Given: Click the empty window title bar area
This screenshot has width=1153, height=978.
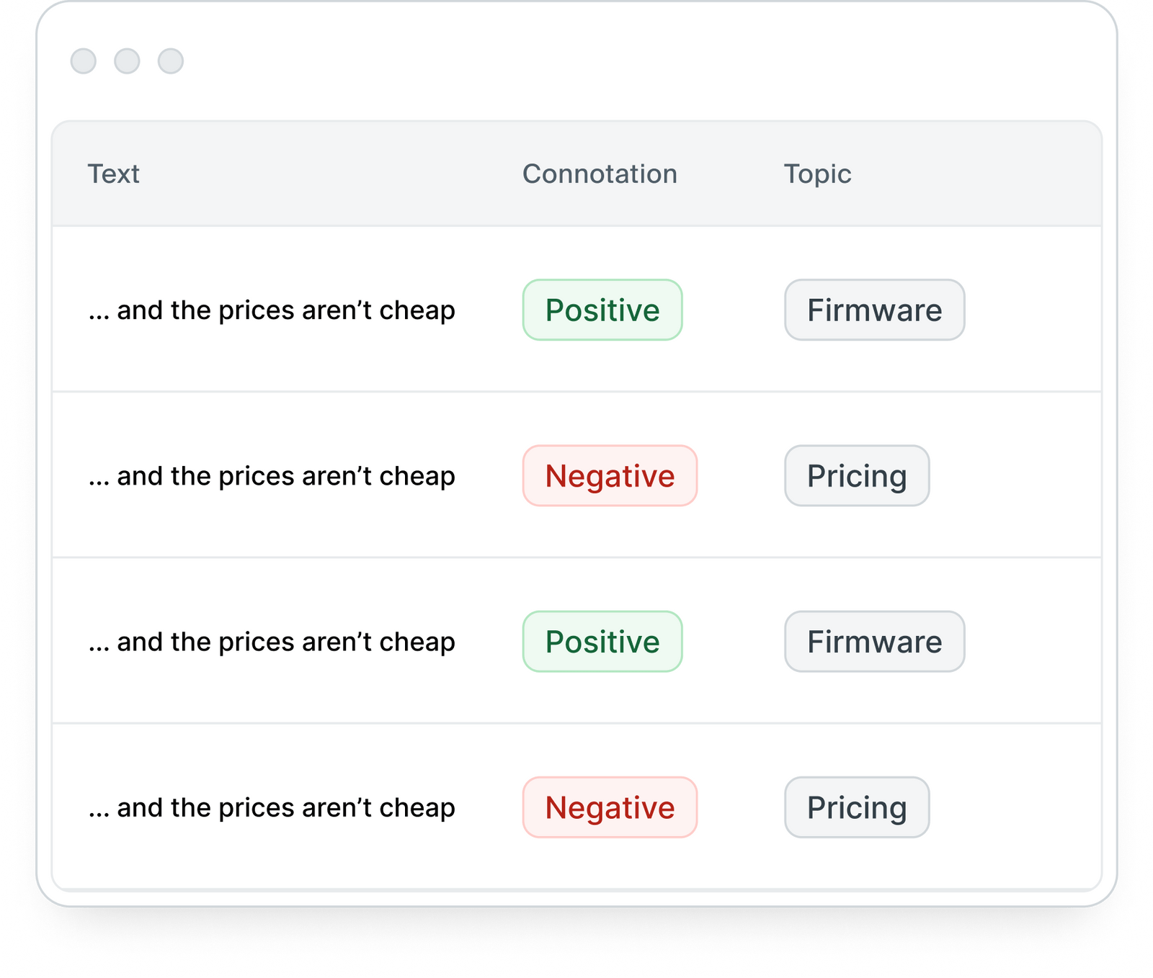Looking at the screenshot, I should [x=576, y=61].
